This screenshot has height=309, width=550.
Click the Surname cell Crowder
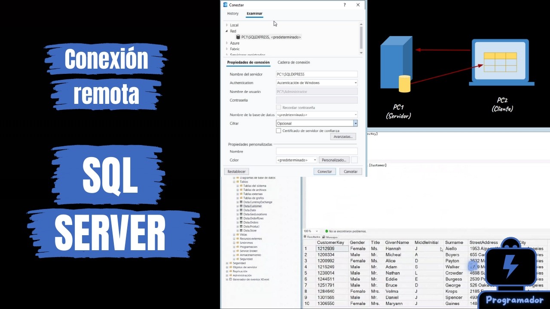[x=454, y=273]
